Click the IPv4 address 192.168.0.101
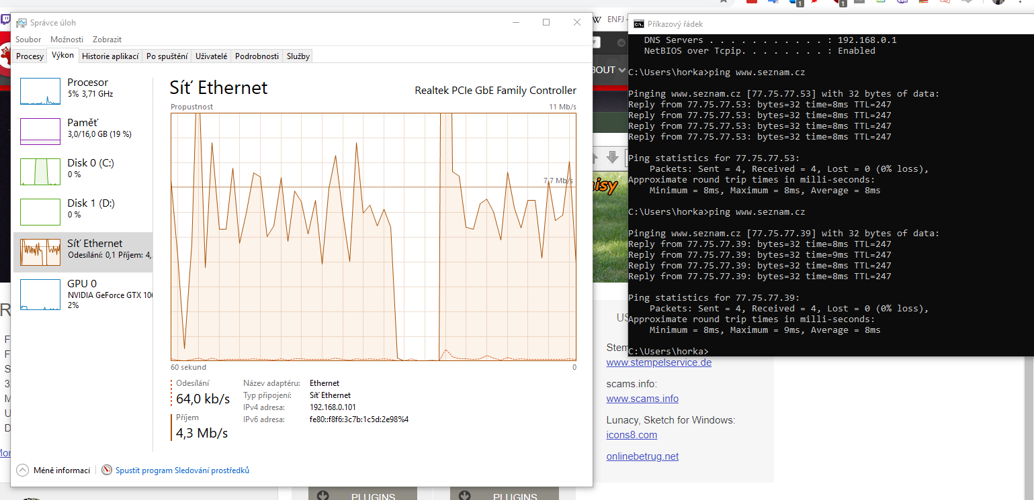 [x=333, y=407]
